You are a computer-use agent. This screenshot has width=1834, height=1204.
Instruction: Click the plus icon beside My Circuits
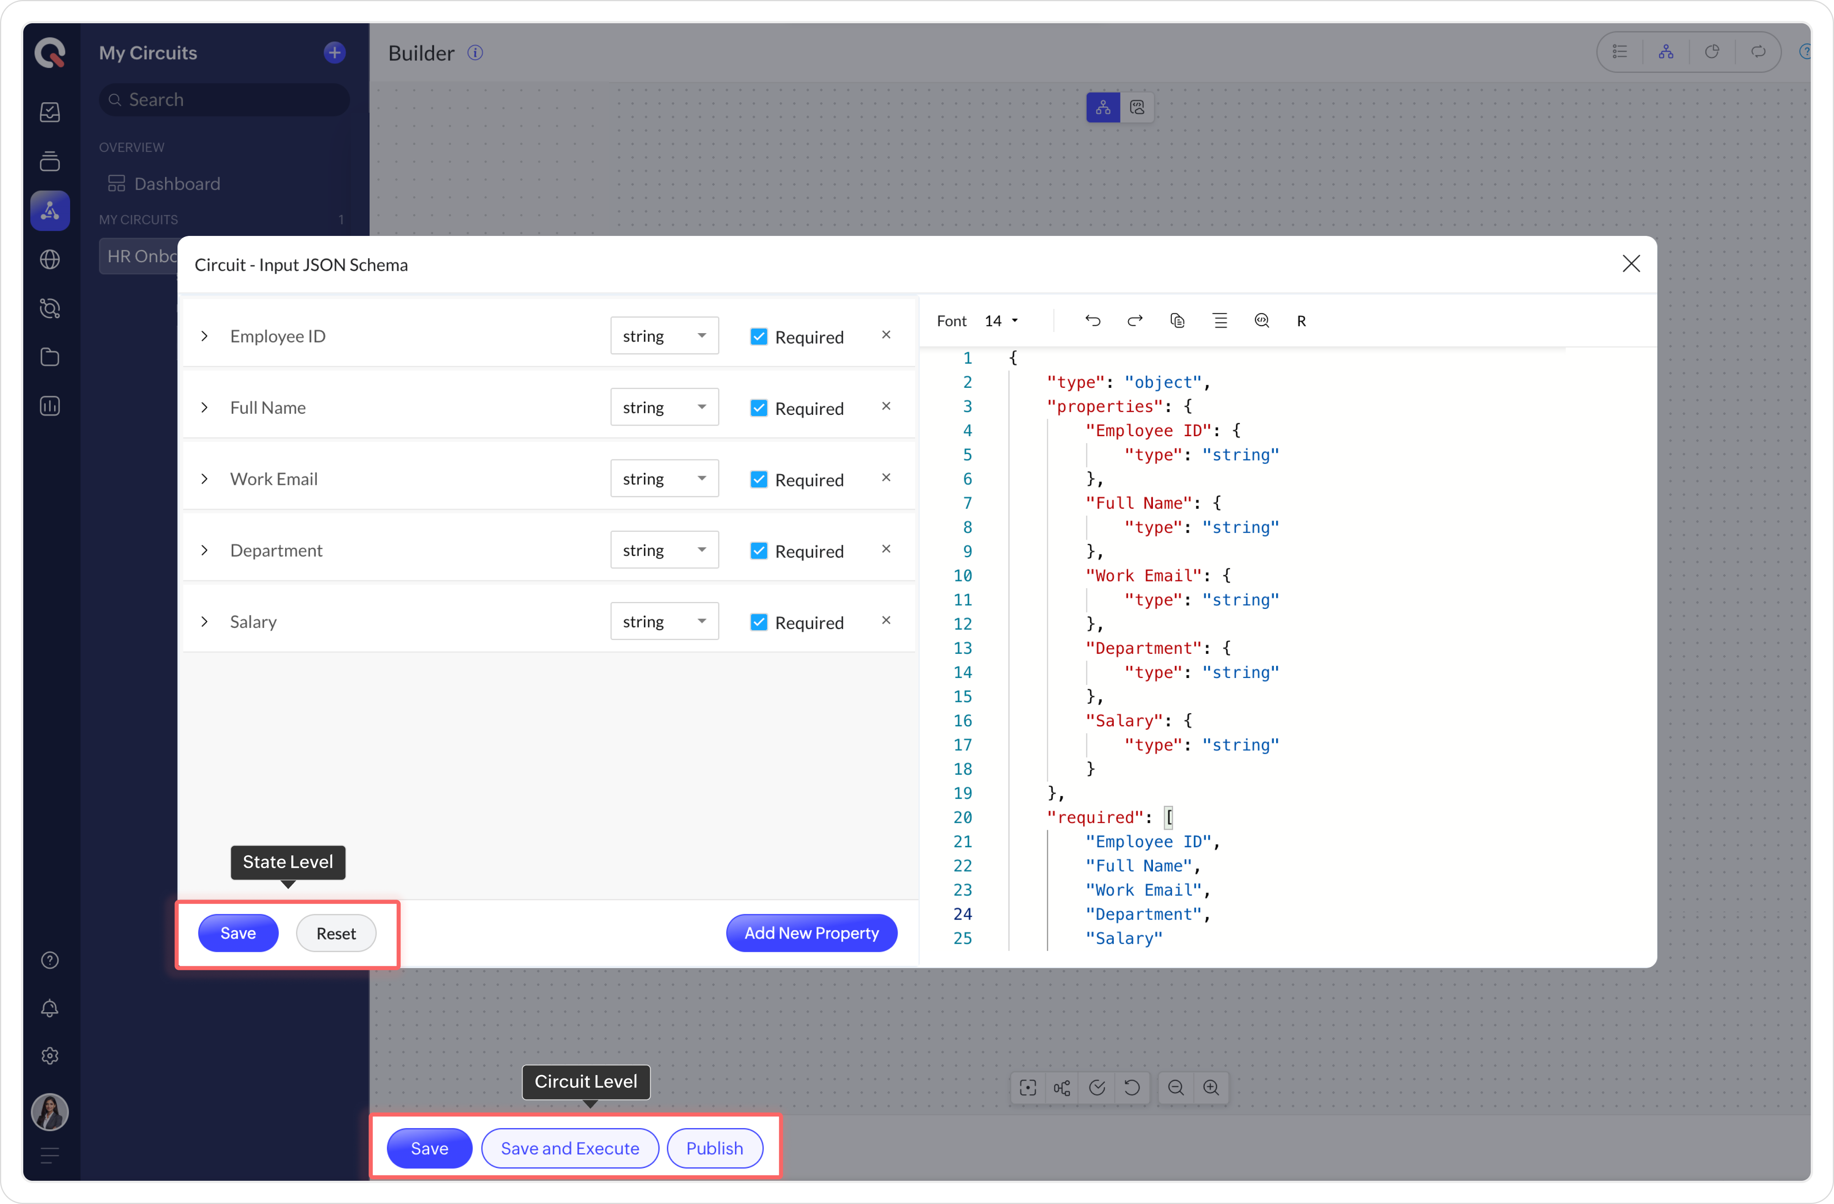click(334, 52)
